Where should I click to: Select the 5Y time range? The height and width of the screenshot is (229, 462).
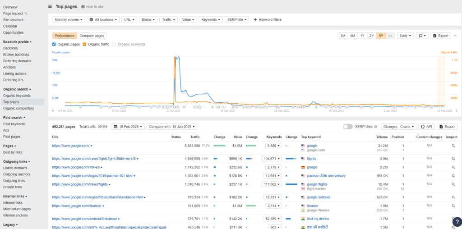(381, 36)
